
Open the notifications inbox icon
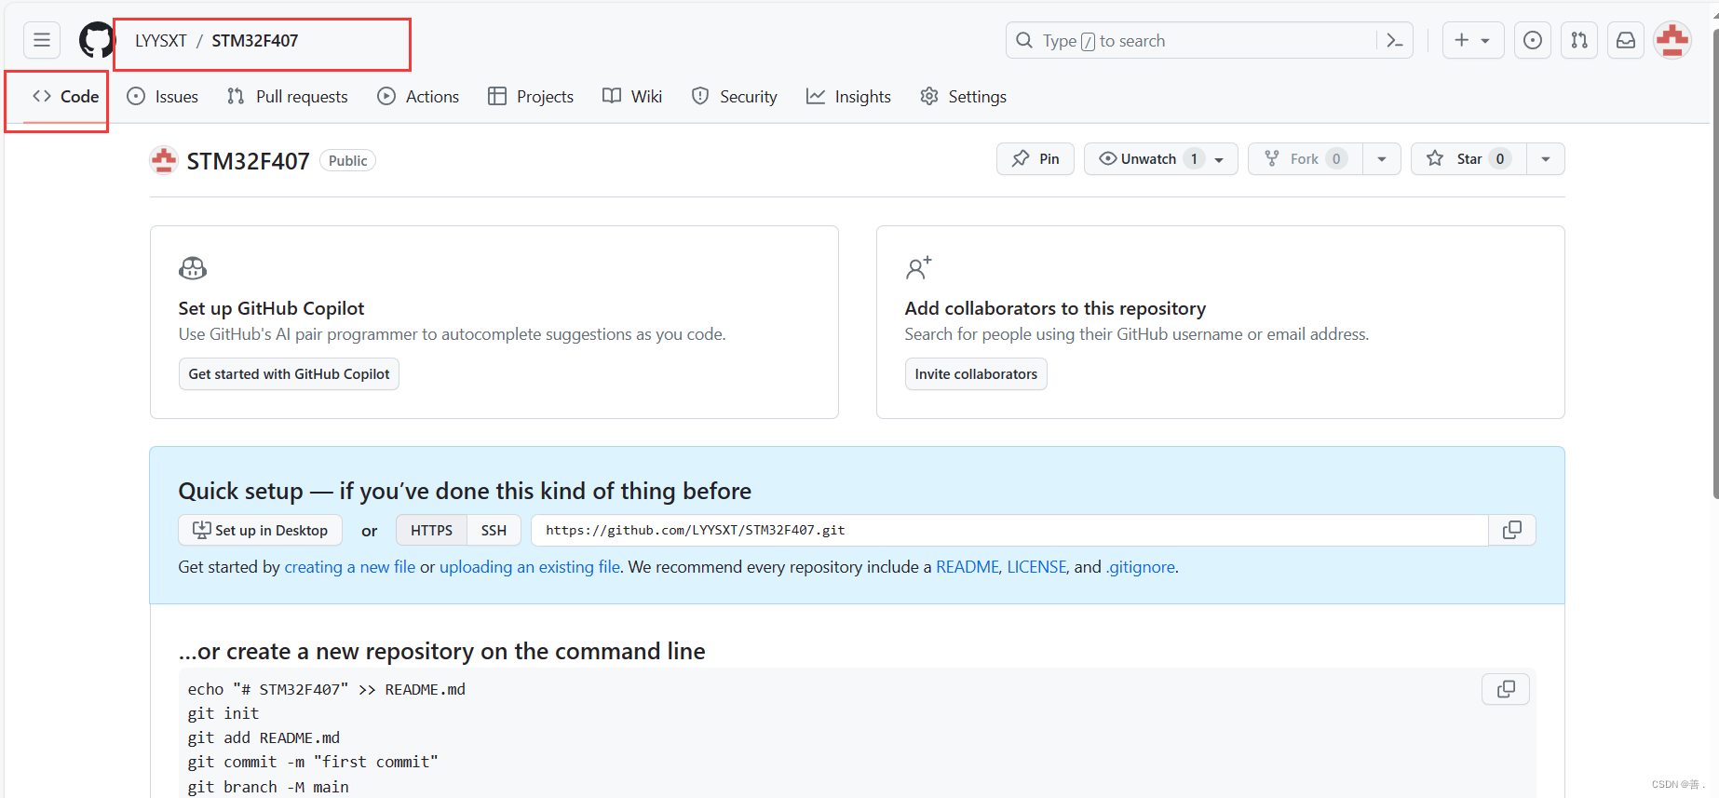[x=1625, y=40]
